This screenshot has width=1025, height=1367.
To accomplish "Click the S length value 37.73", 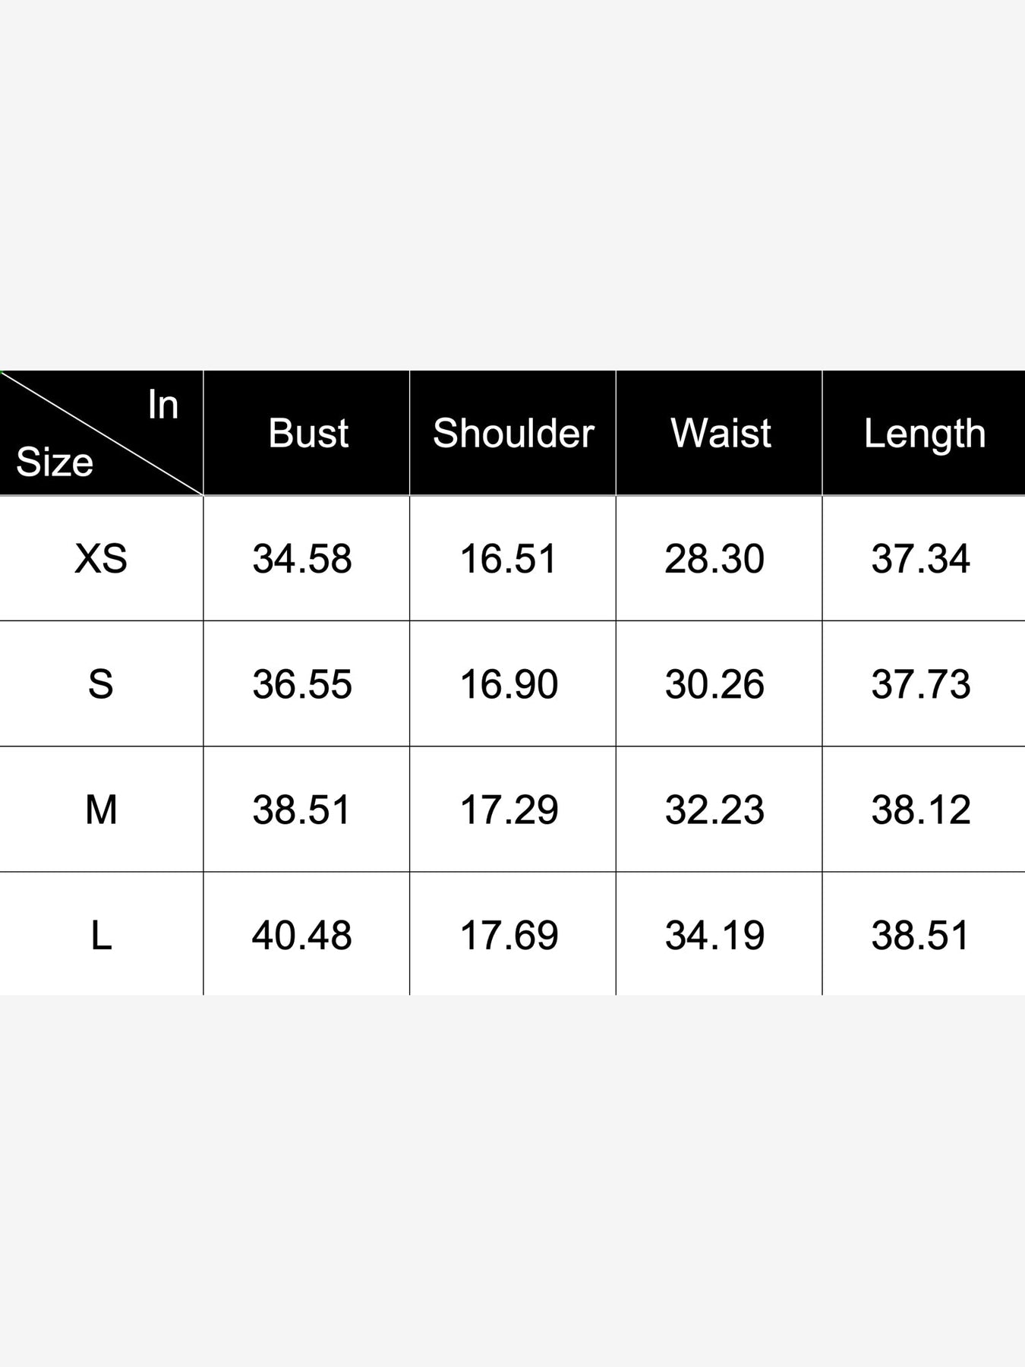I will (921, 684).
